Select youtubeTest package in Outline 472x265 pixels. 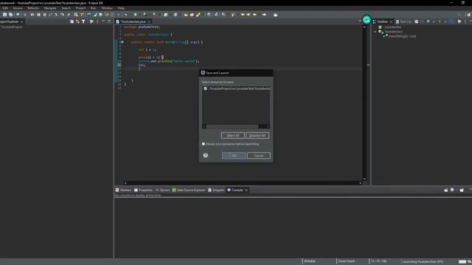tap(393, 27)
